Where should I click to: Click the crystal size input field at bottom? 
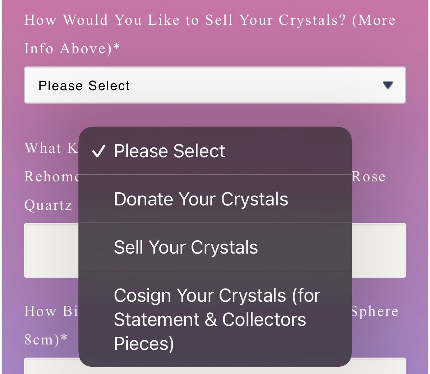pos(51,366)
